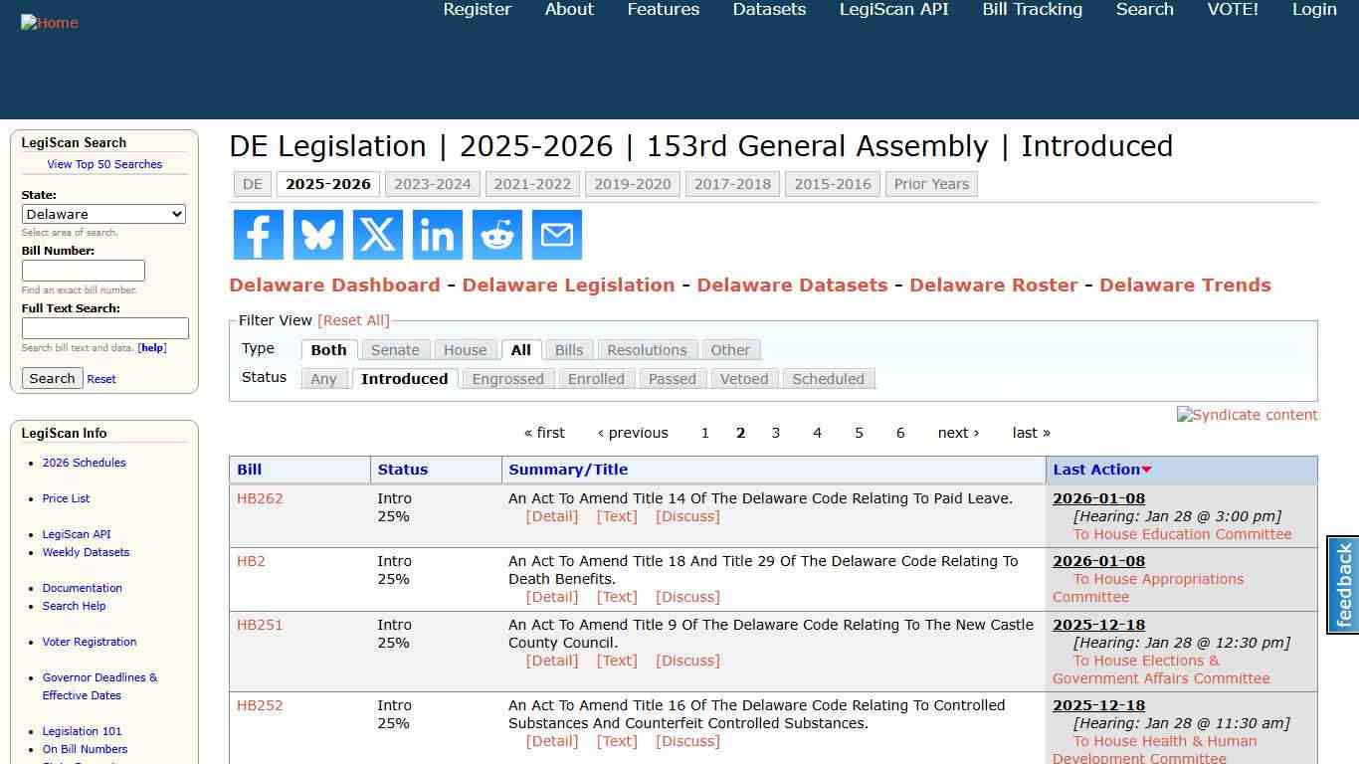Toggle Last Action sort order arrow
Screen dimensions: 1359x764
(1146, 469)
